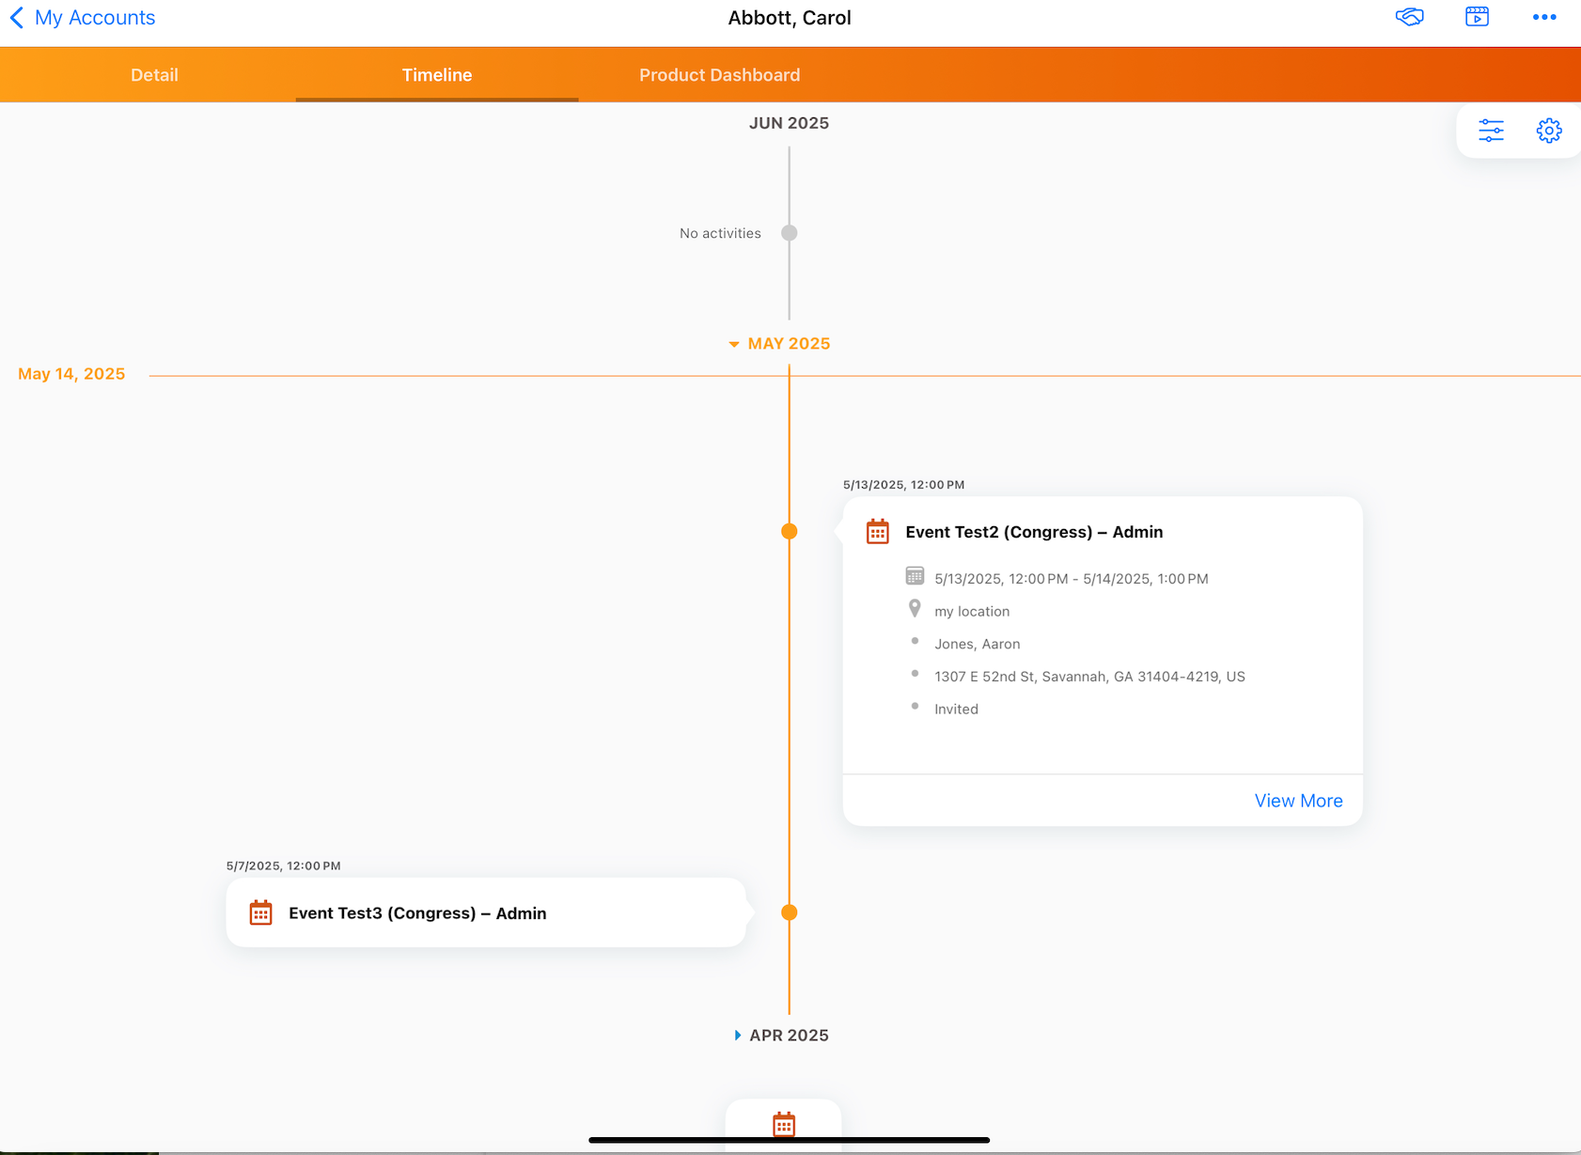The image size is (1581, 1155).
Task: Click the 5/13/2025 timeline marker dot
Action: point(790,532)
